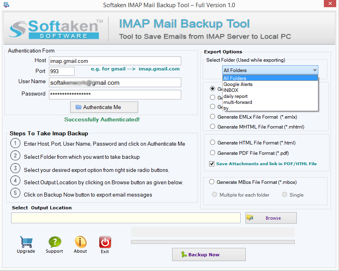
Task: Click the application icon in the title bar
Action: coord(6,4)
